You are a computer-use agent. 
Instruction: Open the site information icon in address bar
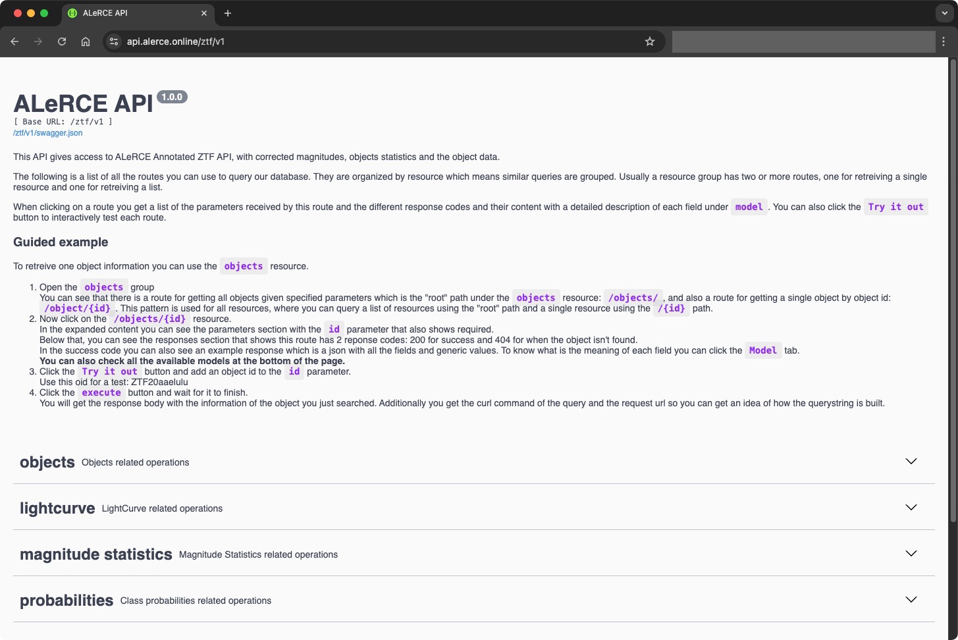(x=114, y=41)
